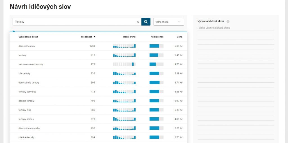Image resolution: width=288 pixels, height=143 pixels.
Task: Sort by the Roční trend column
Action: coord(129,37)
